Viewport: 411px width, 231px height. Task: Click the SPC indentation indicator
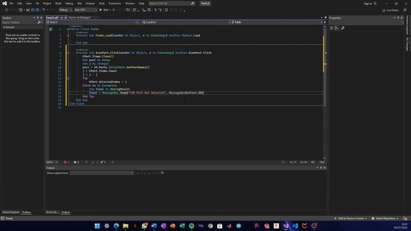pyautogui.click(x=313, y=162)
